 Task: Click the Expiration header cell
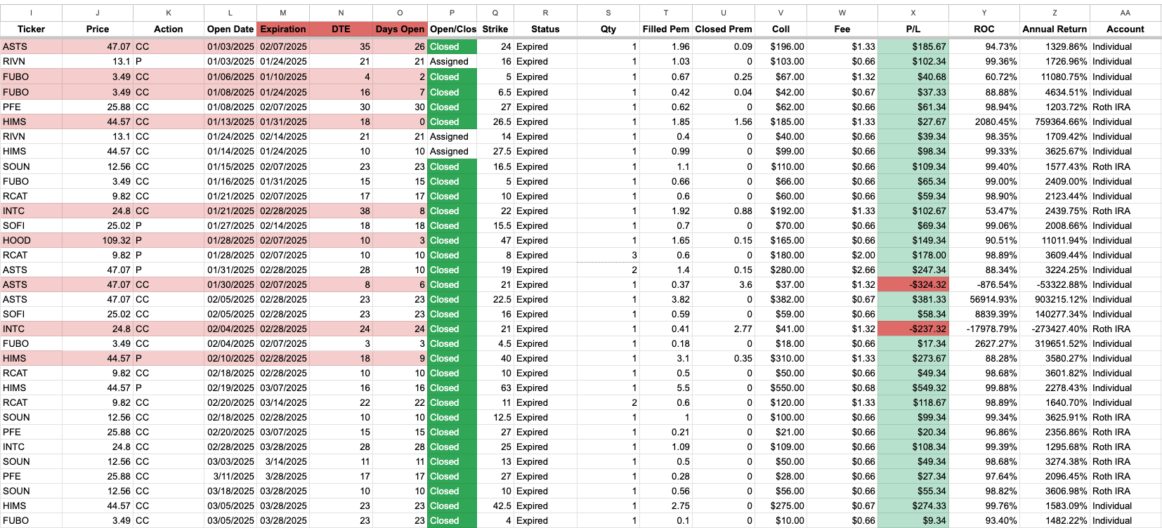(x=283, y=29)
